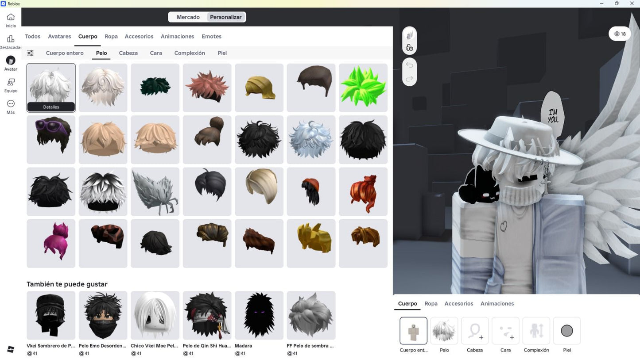Select Cuerpo tab in the equipped items panel
The width and height of the screenshot is (640, 359).
click(x=407, y=304)
